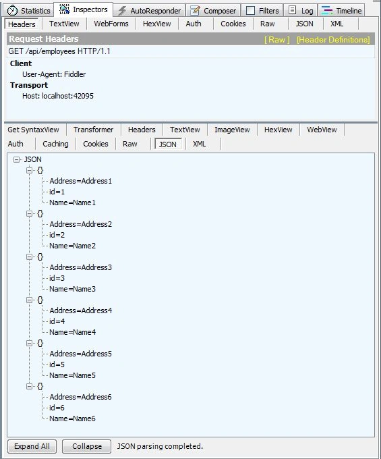Image resolution: width=381 pixels, height=459 pixels.
Task: Open the Header Definitions link
Action: (x=333, y=40)
